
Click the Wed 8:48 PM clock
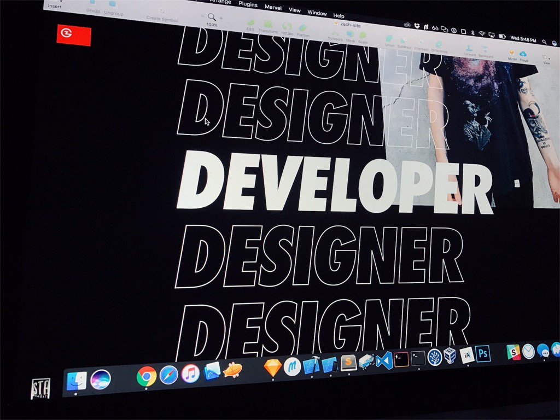[523, 39]
